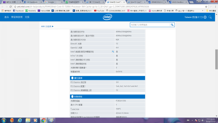Open the apps shortcut in bookmarks bar
This screenshot has width=218, height=123.
tap(6, 11)
